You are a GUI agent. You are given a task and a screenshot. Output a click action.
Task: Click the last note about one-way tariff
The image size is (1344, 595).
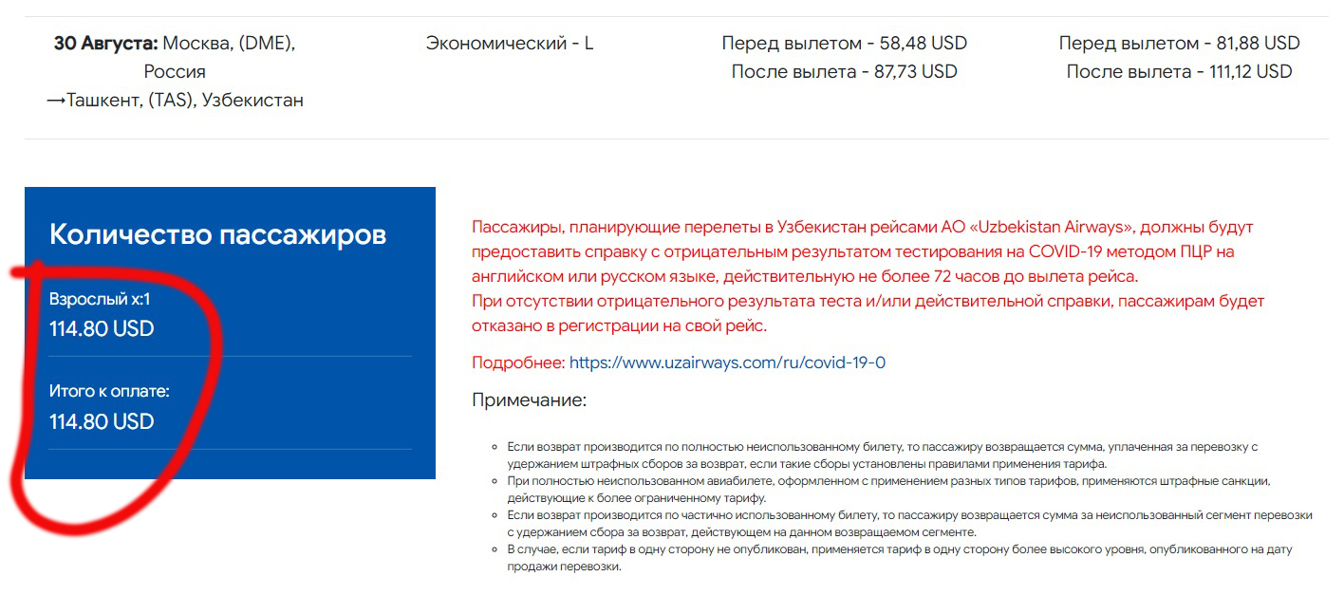(892, 557)
